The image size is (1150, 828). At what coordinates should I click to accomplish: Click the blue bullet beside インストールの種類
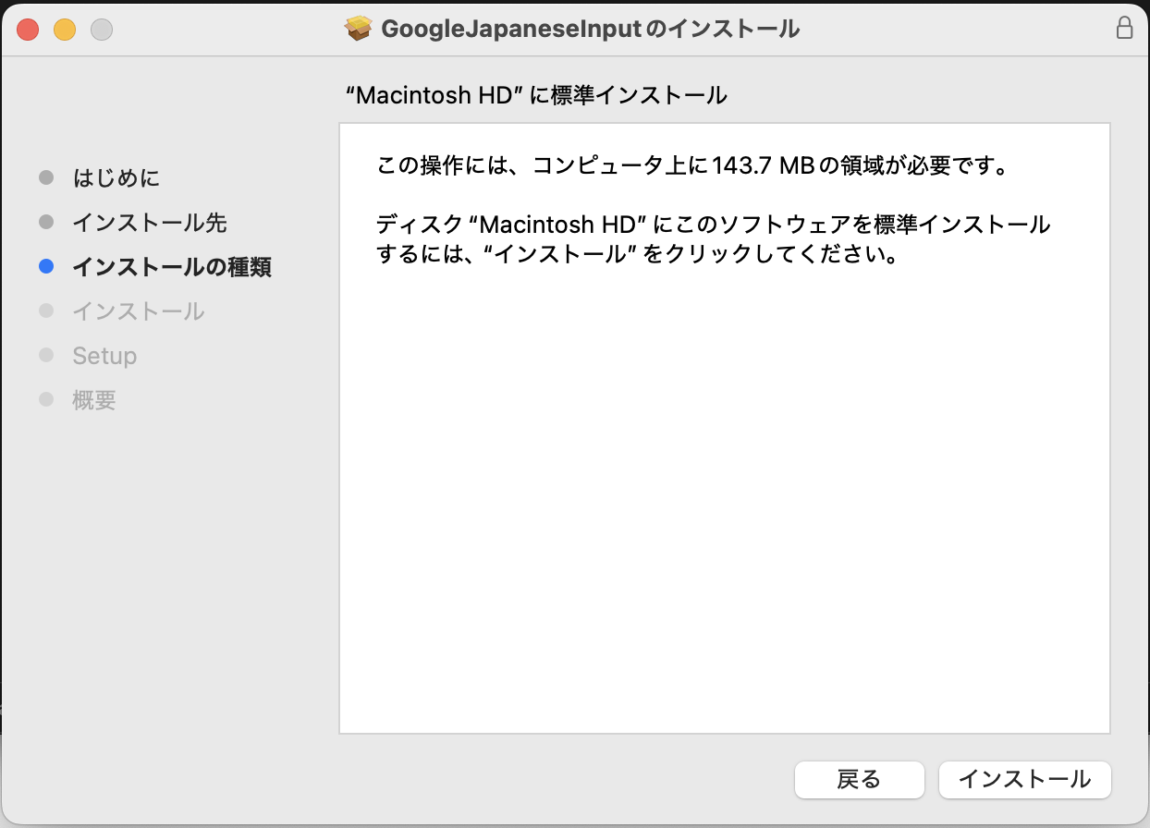pyautogui.click(x=47, y=267)
